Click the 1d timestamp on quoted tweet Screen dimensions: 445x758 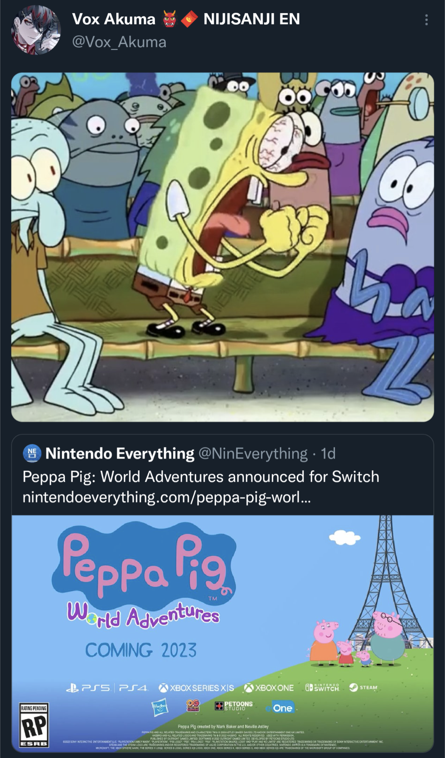tap(328, 453)
